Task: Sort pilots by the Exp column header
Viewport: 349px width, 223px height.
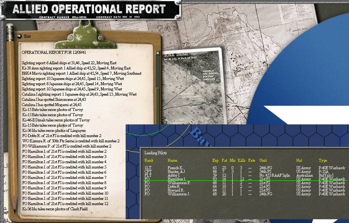Action: click(216, 160)
